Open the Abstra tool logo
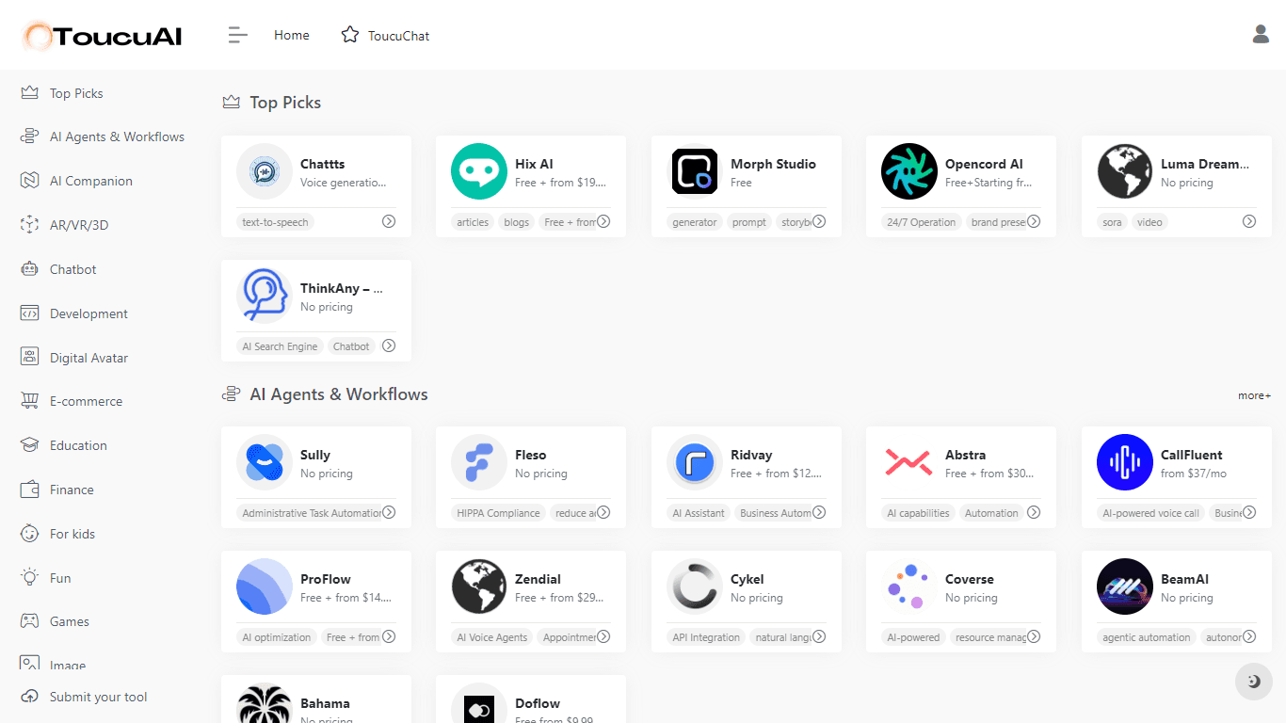The height and width of the screenshot is (723, 1286). click(909, 462)
